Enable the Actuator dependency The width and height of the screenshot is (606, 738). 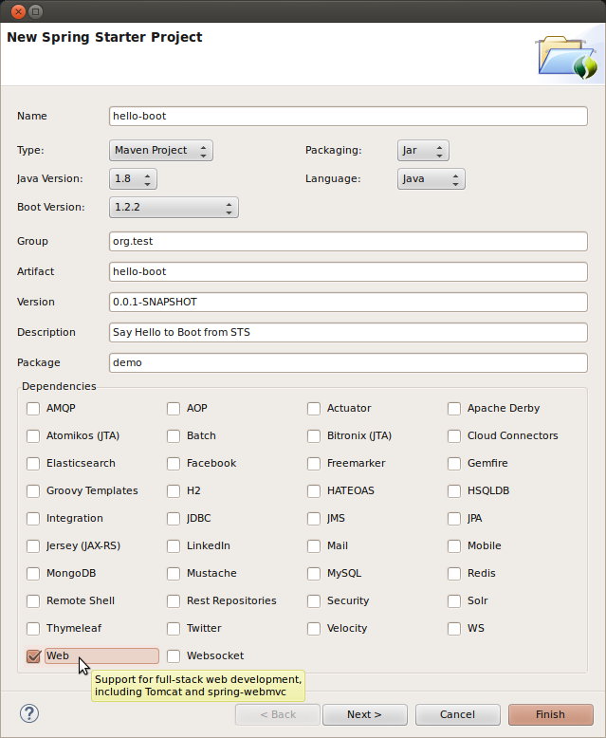(x=314, y=409)
